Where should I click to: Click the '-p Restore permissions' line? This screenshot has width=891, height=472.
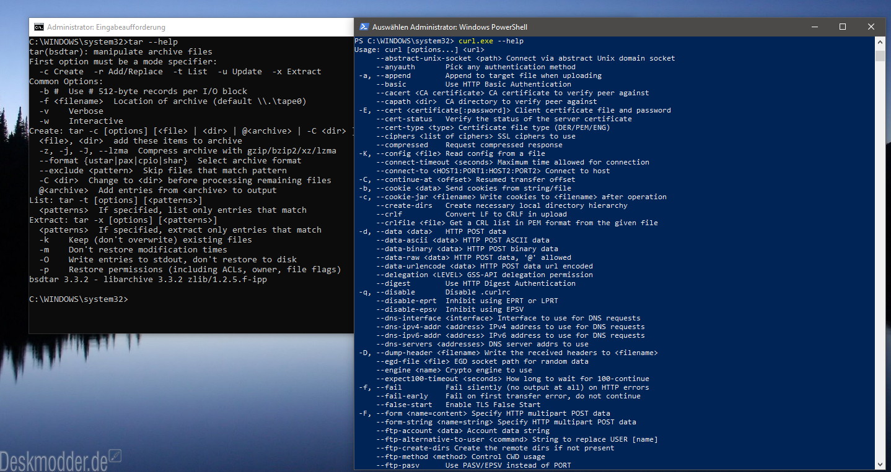[190, 269]
